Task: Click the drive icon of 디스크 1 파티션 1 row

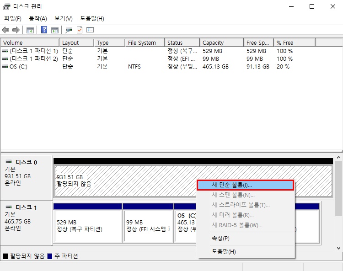Action: point(5,51)
